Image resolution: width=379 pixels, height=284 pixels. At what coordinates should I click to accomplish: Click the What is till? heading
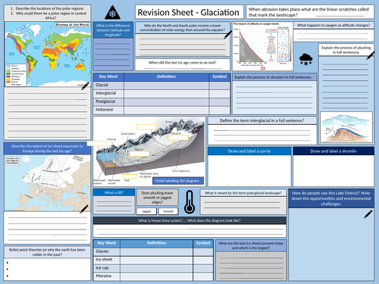(114, 192)
